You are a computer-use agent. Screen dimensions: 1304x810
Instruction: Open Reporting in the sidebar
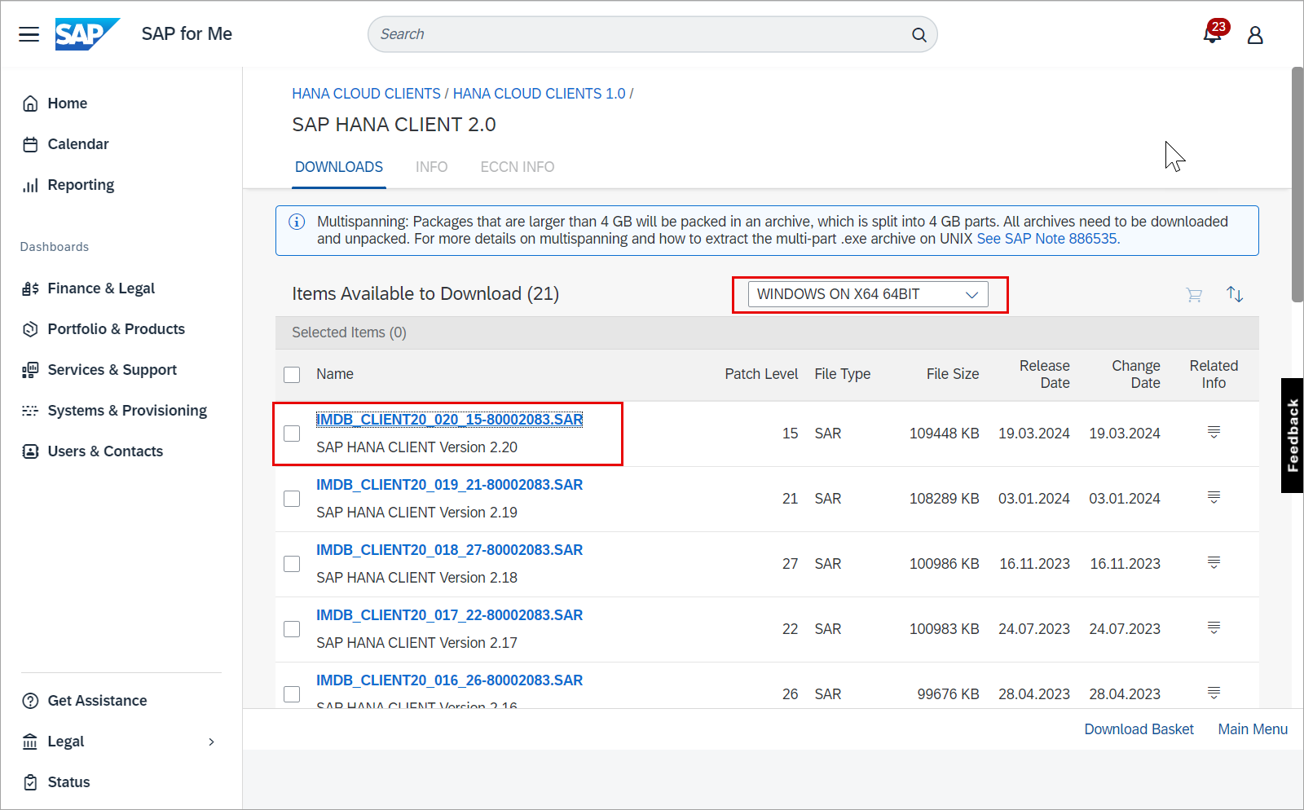(81, 185)
